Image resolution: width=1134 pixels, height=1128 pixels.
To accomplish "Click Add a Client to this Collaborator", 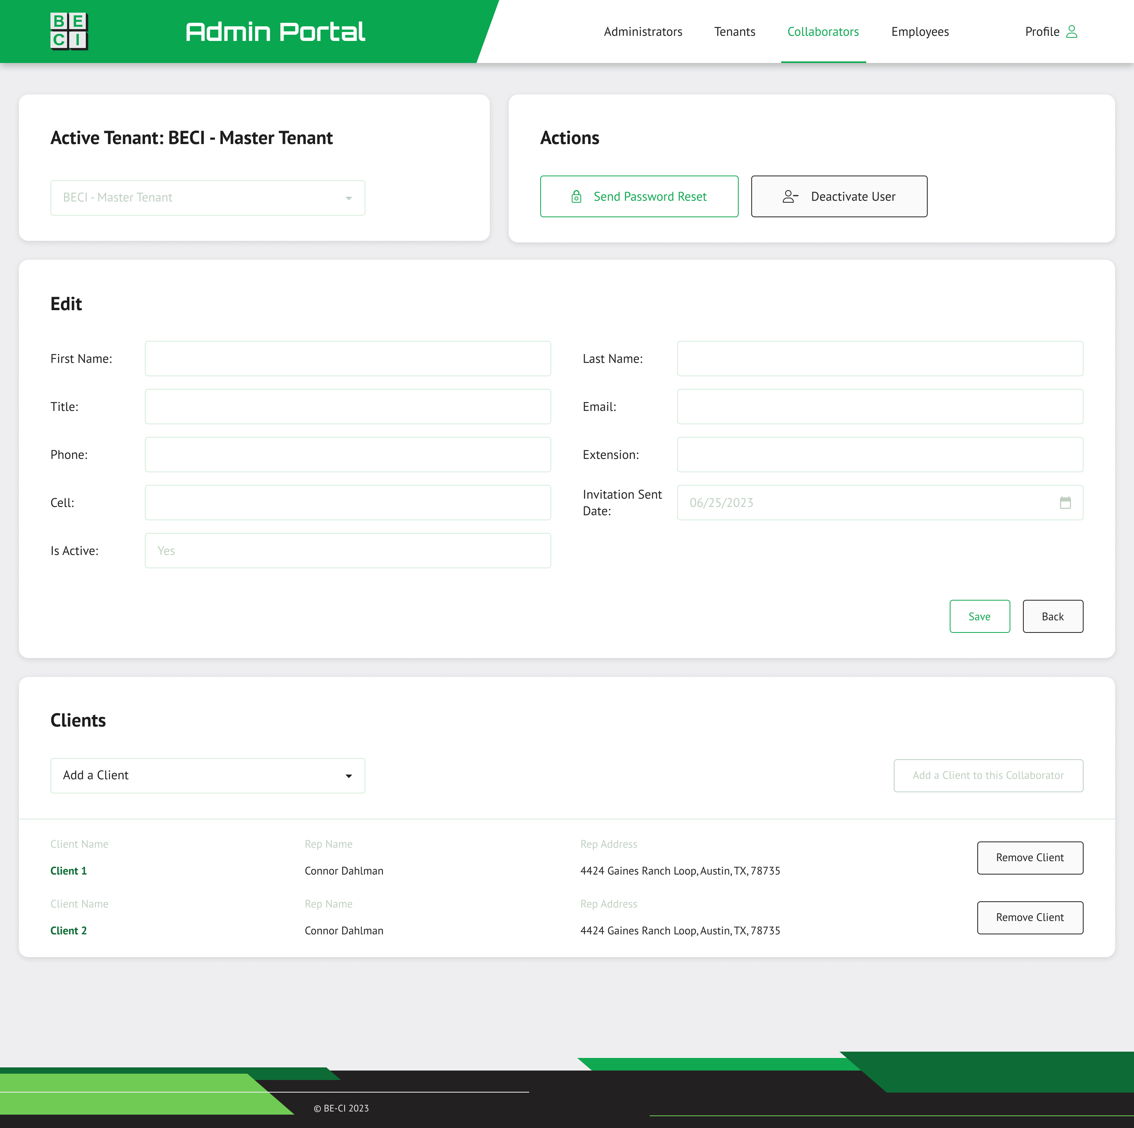I will pos(988,775).
